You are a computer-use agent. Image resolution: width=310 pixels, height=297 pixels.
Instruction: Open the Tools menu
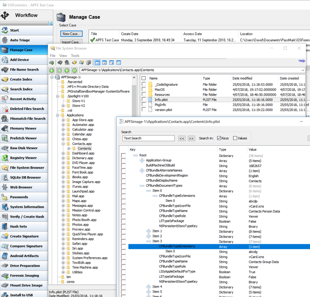75,56
